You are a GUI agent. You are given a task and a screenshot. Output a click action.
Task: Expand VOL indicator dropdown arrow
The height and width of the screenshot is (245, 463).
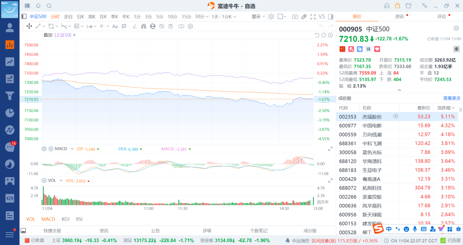61,180
